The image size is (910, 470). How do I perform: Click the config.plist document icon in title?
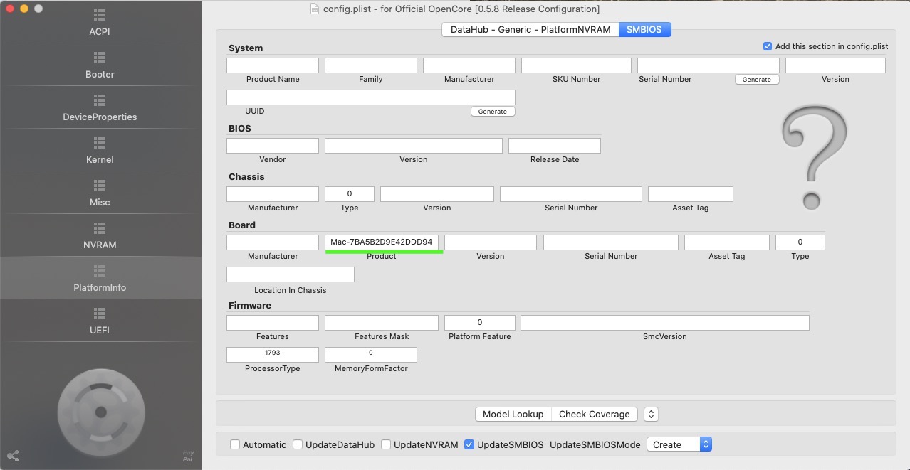pos(316,9)
